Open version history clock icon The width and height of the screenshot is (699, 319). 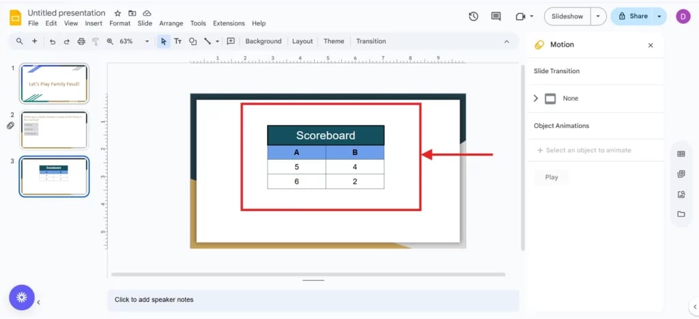(474, 16)
